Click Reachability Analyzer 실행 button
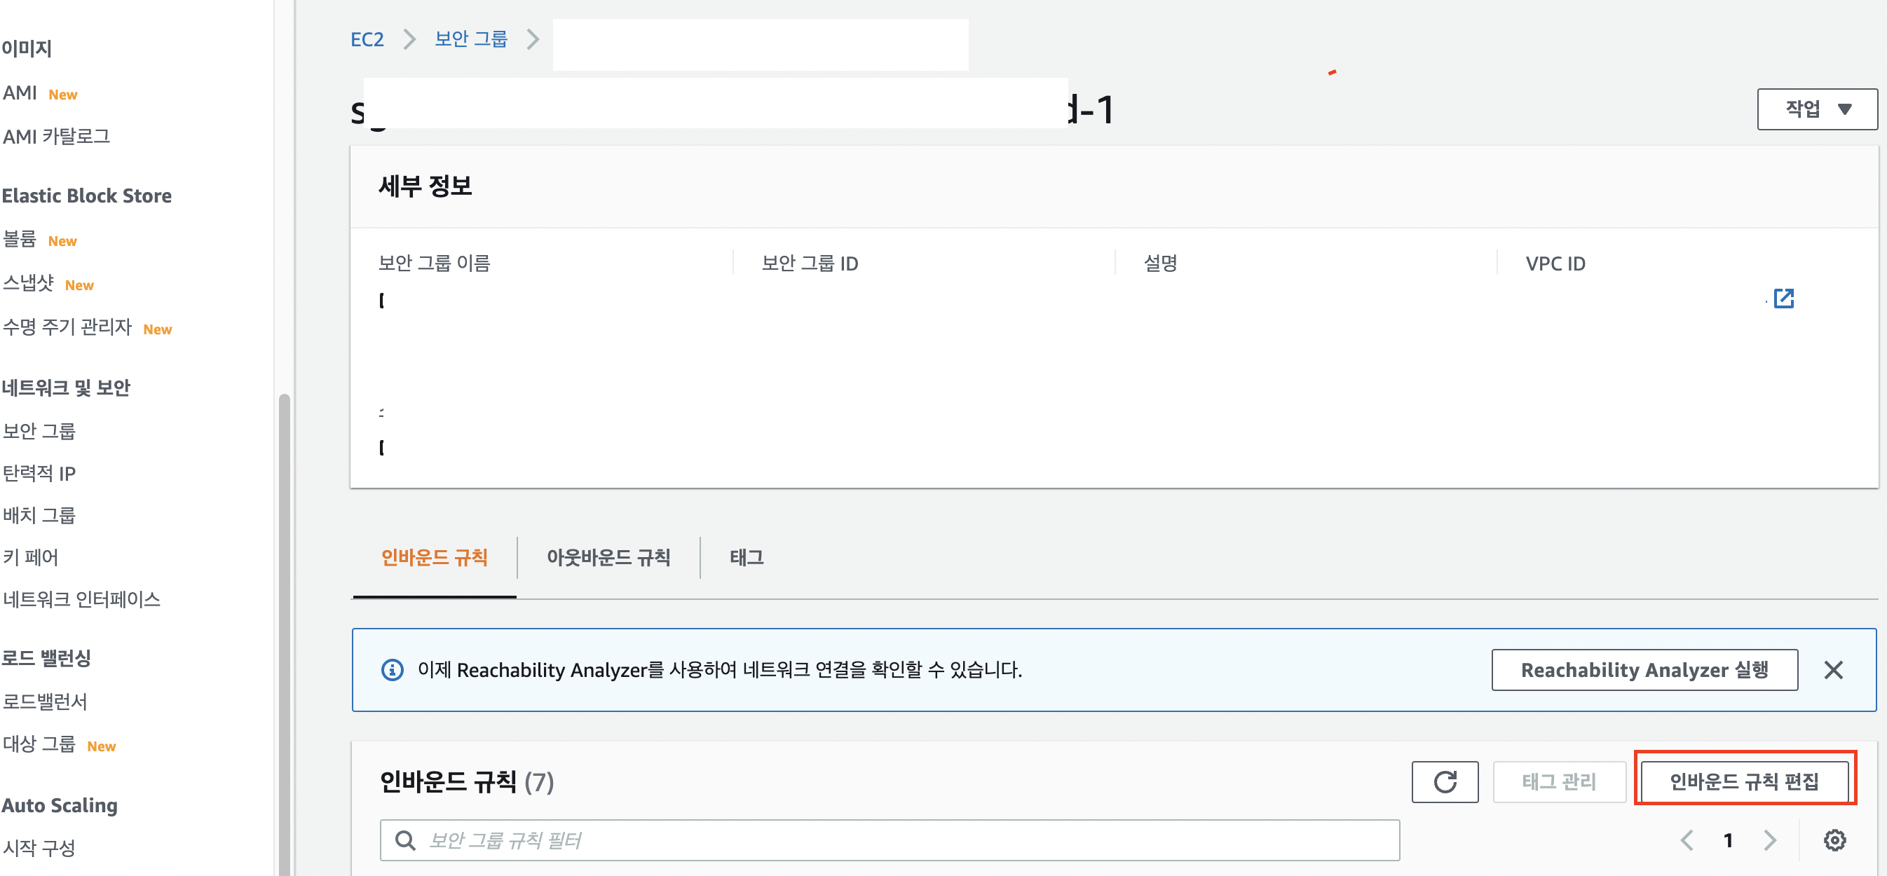1887x876 pixels. tap(1644, 669)
